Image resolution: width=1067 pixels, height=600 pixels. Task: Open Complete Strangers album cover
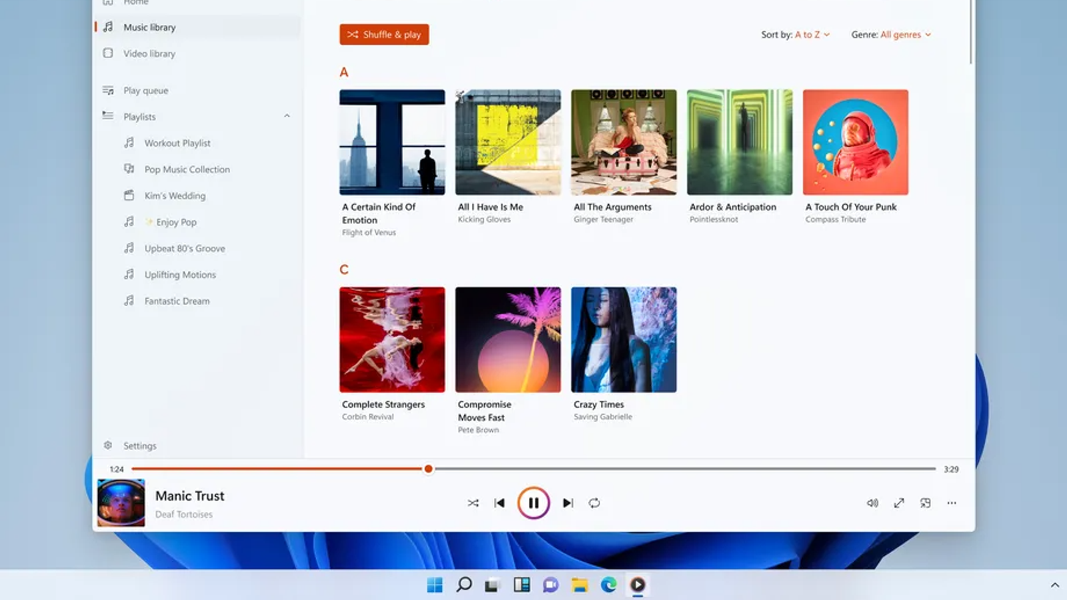(x=392, y=339)
